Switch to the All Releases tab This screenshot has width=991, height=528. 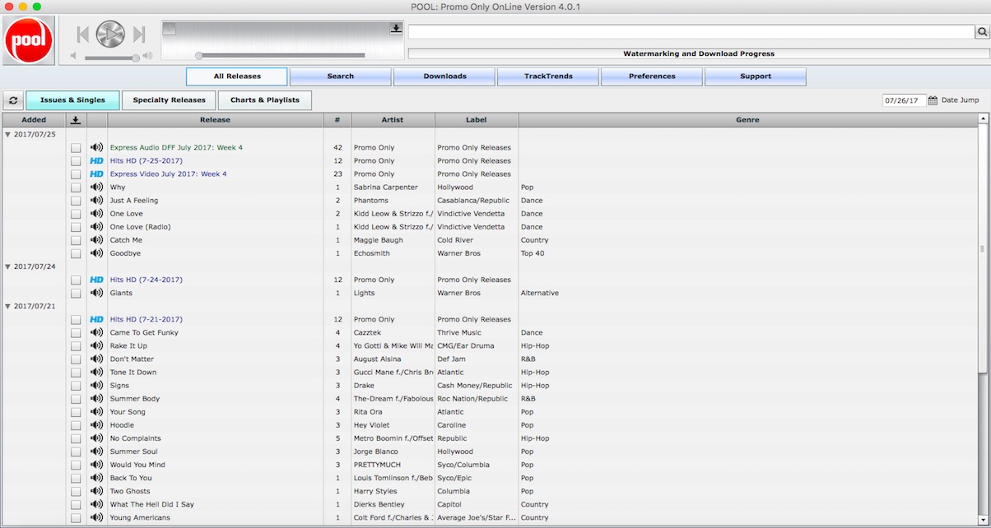coord(237,76)
